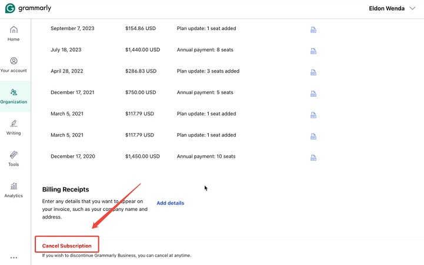Open the Tools sidebar section

14,159
